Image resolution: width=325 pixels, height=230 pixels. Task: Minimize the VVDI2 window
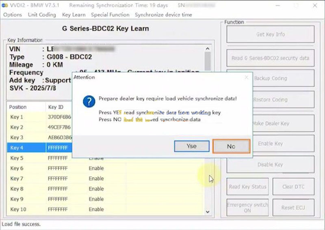point(278,5)
